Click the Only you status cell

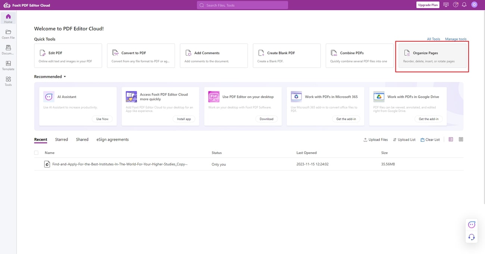[x=219, y=164]
